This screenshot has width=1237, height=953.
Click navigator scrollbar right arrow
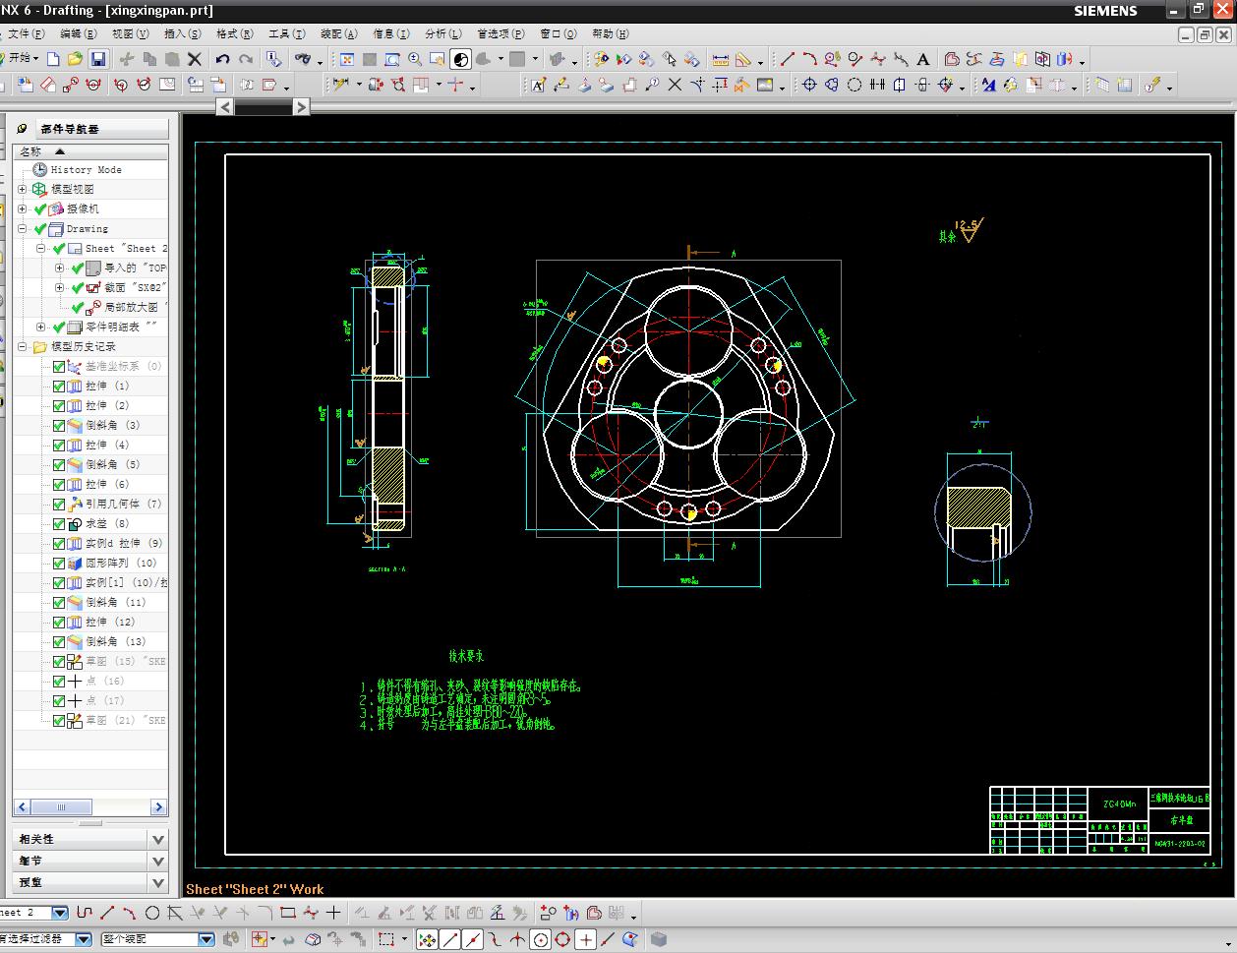pos(158,807)
